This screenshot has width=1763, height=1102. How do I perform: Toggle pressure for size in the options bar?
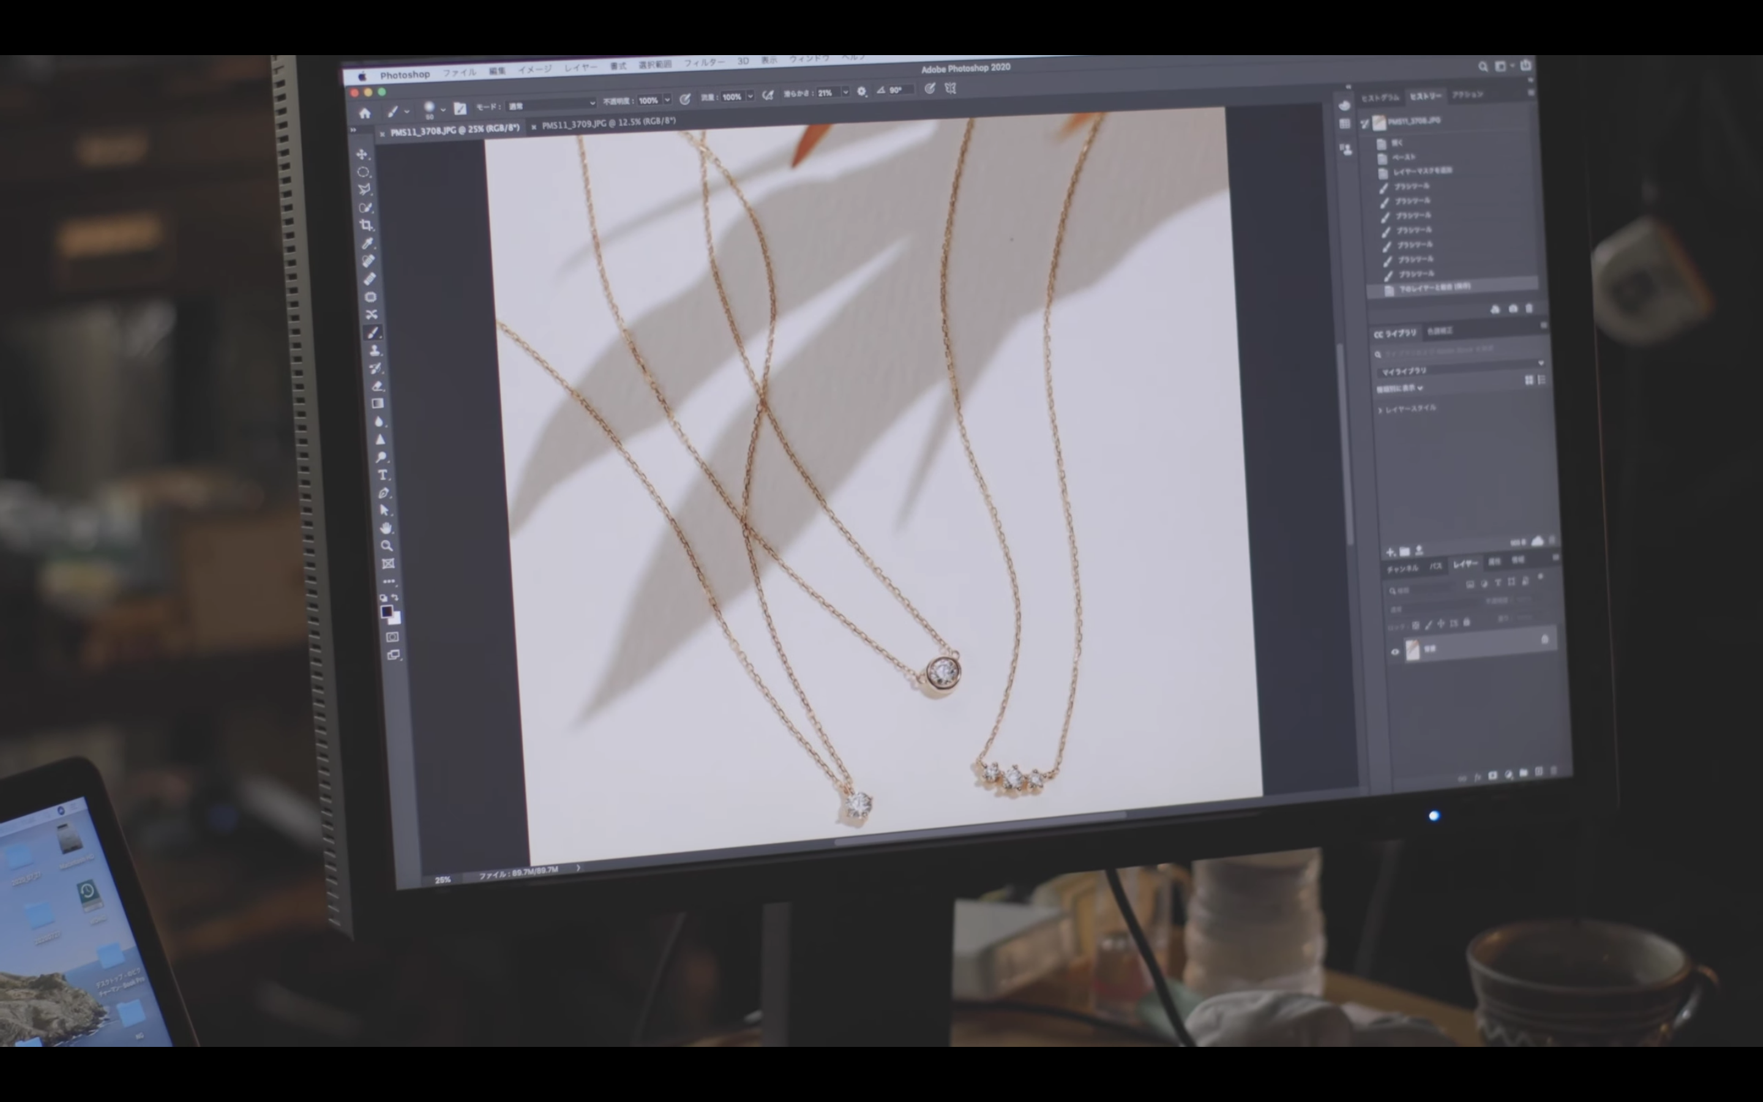click(930, 88)
